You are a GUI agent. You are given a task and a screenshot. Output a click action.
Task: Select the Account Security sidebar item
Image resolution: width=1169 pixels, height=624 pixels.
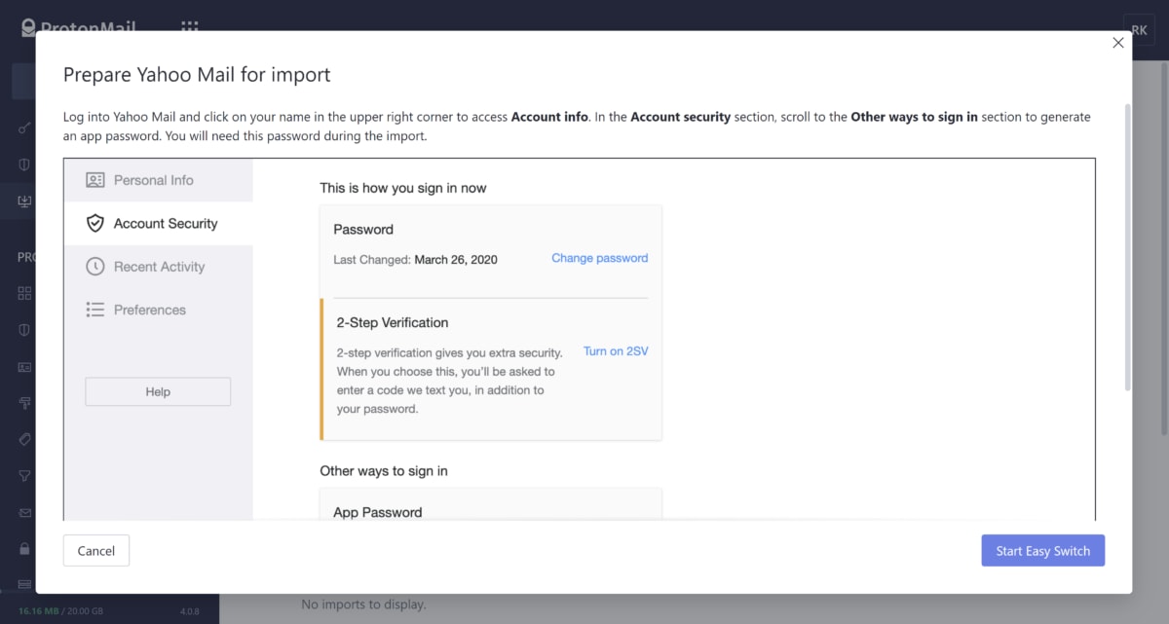(158, 223)
